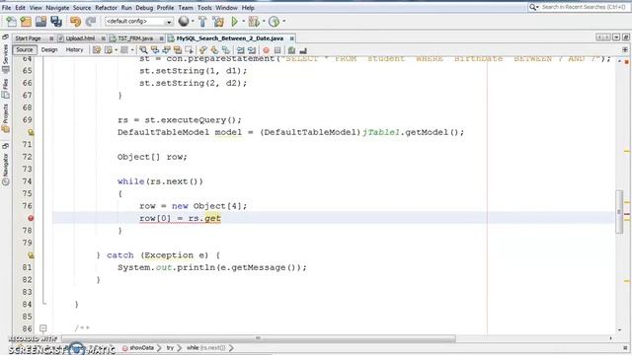
Task: Click the horizontal scrollbar thumb
Action: (x=259, y=338)
